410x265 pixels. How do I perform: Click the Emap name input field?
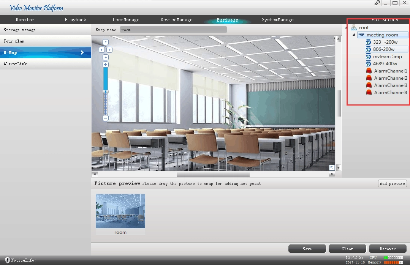click(173, 30)
